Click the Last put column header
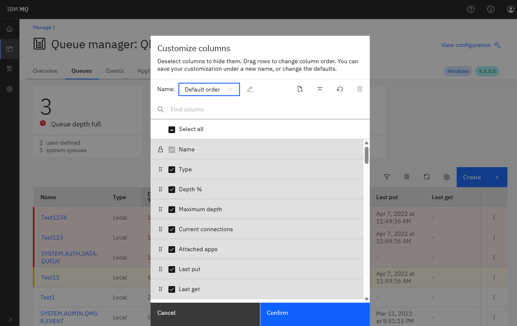 [387, 197]
